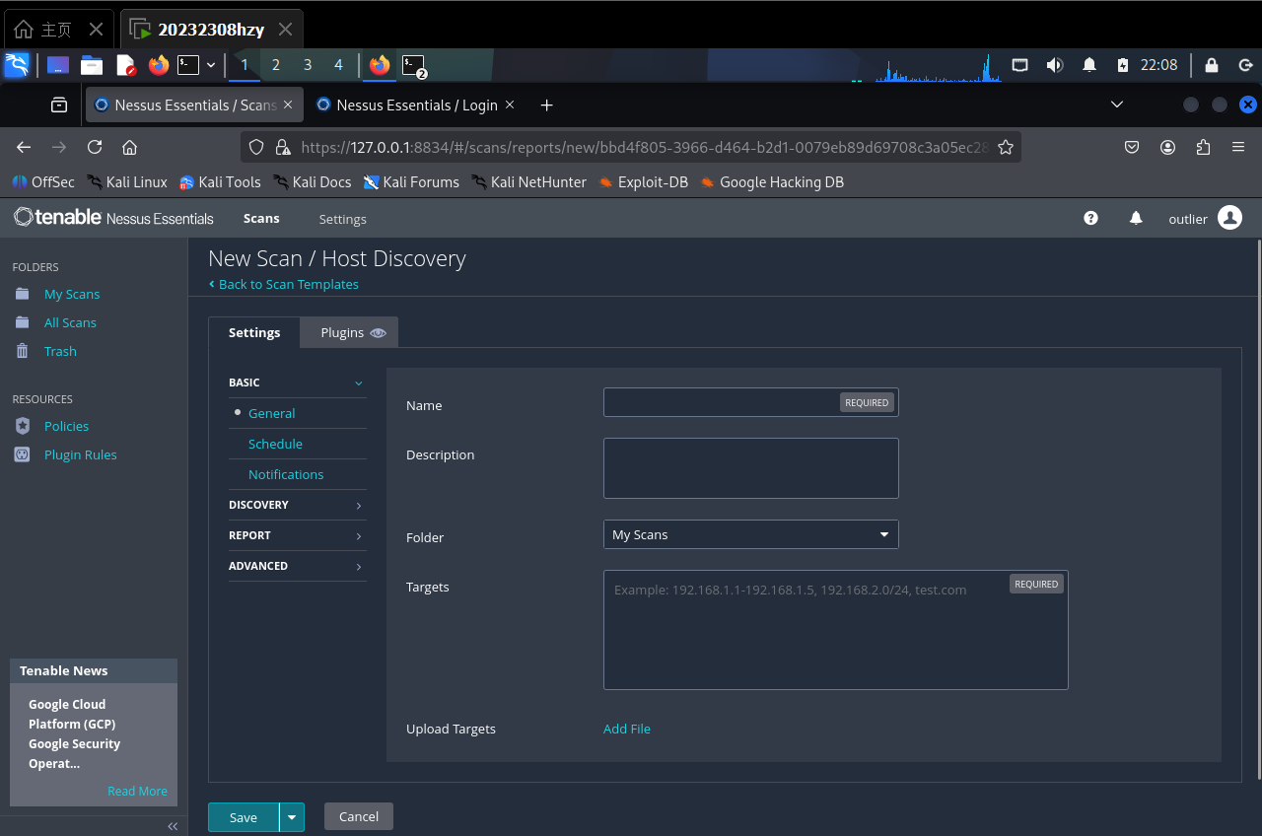Click the lock screen icon
Screen dimensions: 1262x836
coord(1212,65)
